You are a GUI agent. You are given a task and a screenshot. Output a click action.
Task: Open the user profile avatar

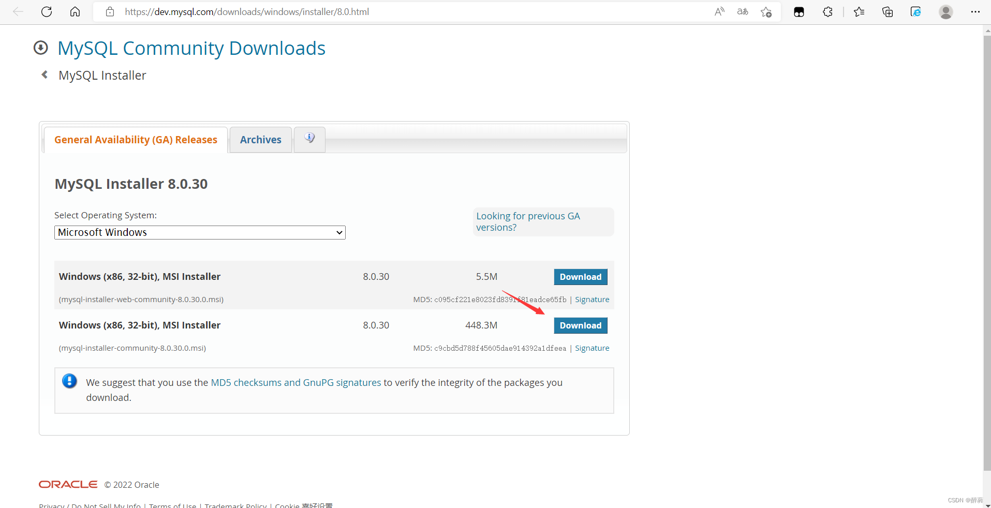(946, 12)
